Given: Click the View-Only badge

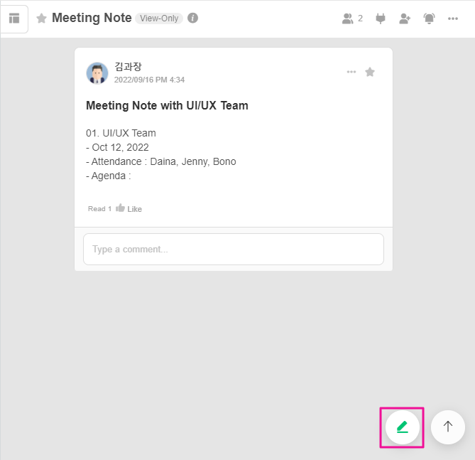Looking at the screenshot, I should click(159, 18).
